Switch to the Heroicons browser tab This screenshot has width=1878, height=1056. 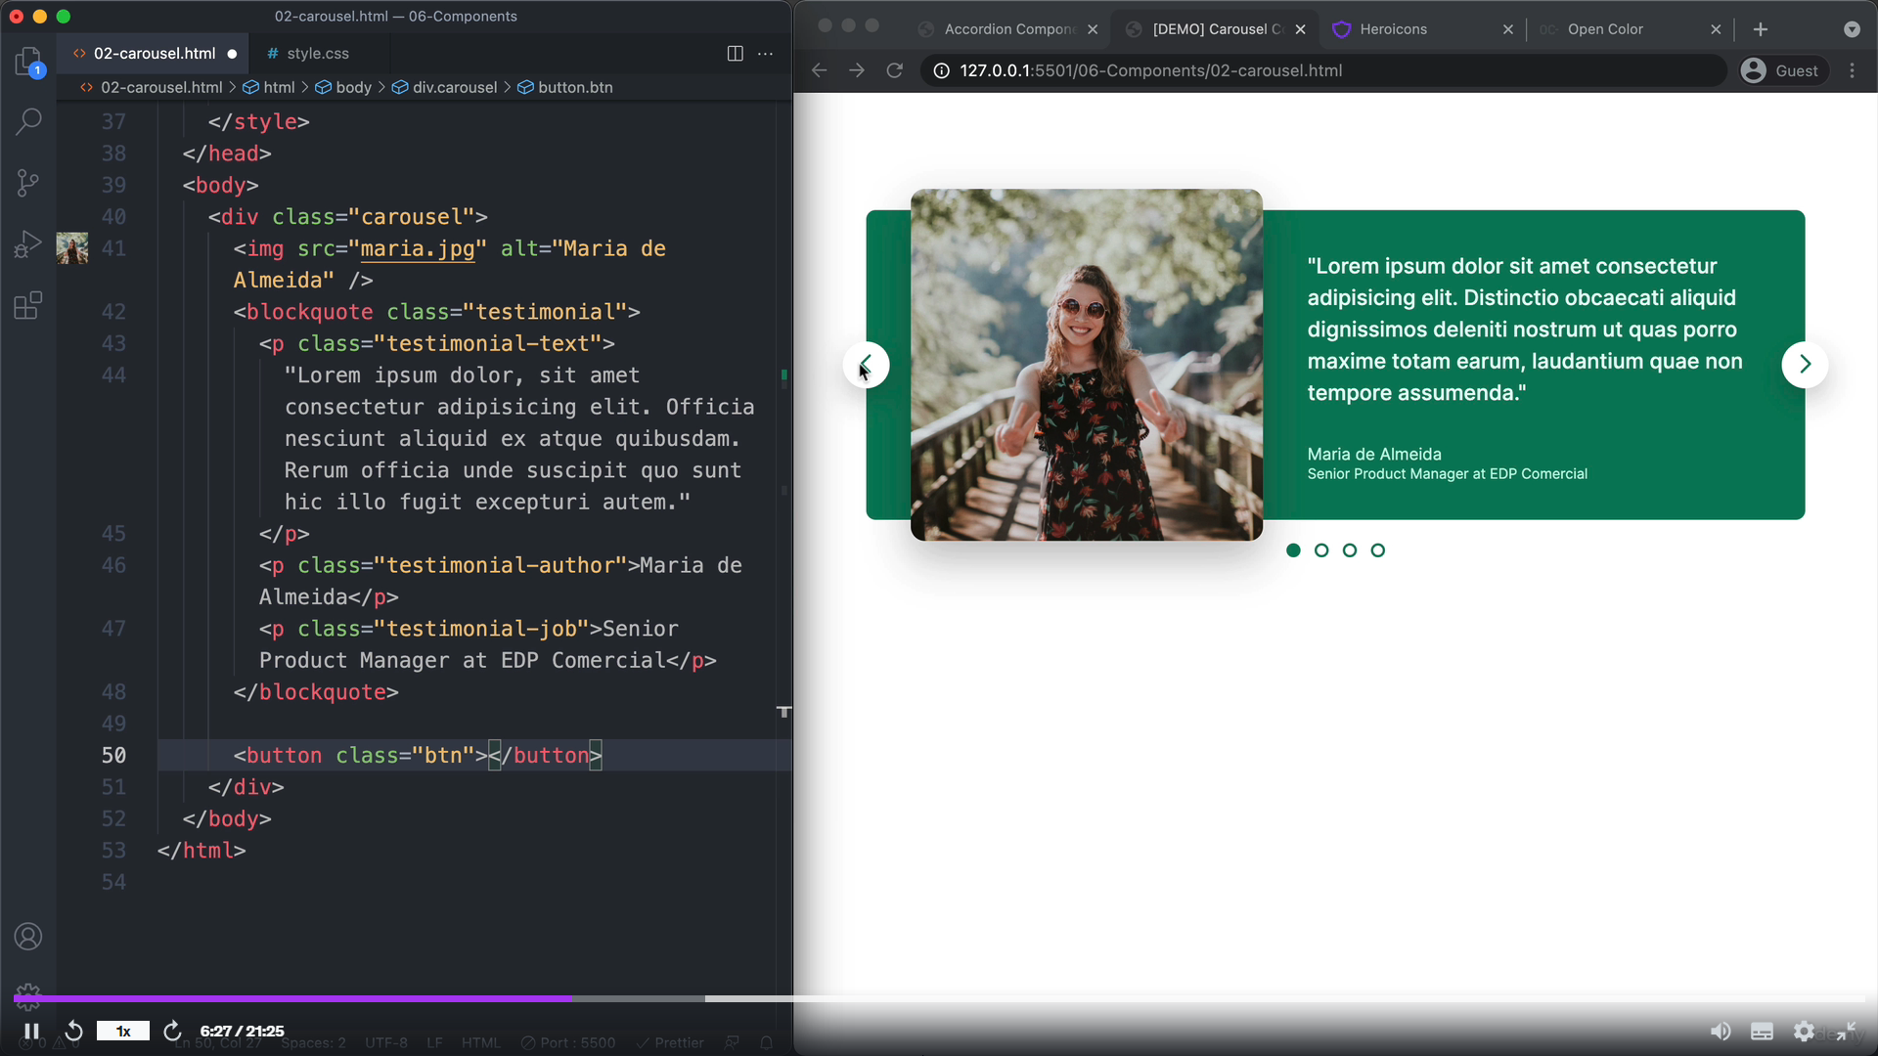coord(1393,29)
